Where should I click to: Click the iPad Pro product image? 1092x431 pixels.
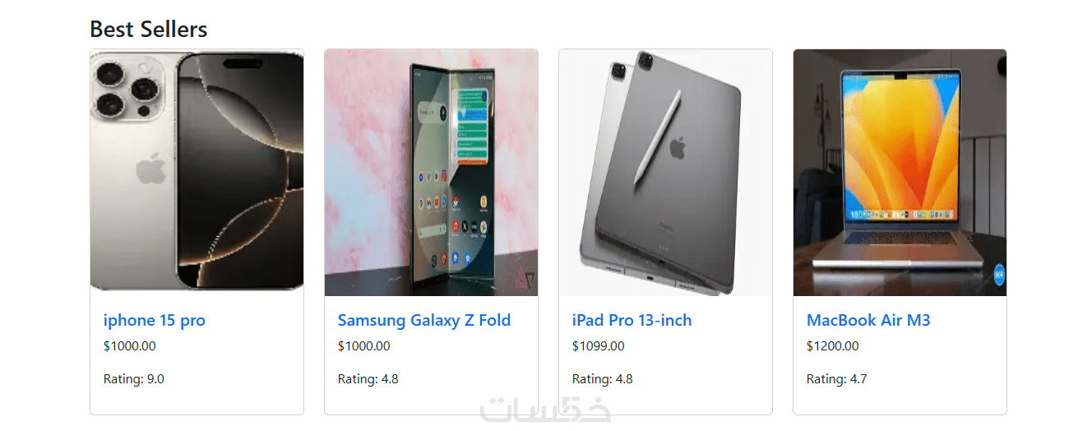tap(665, 173)
